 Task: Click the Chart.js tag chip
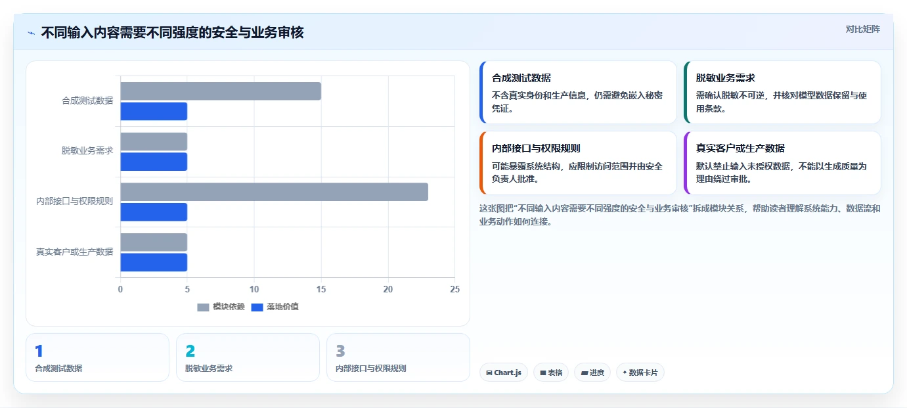[x=504, y=373]
